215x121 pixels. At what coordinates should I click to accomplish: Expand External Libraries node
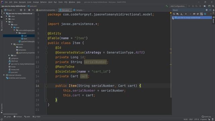pyautogui.click(x=4, y=75)
